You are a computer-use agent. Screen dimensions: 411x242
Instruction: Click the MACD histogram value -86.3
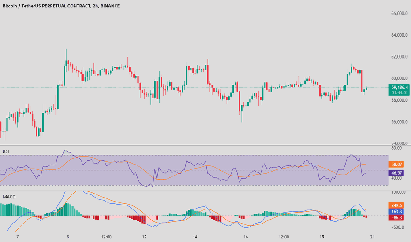click(396, 217)
